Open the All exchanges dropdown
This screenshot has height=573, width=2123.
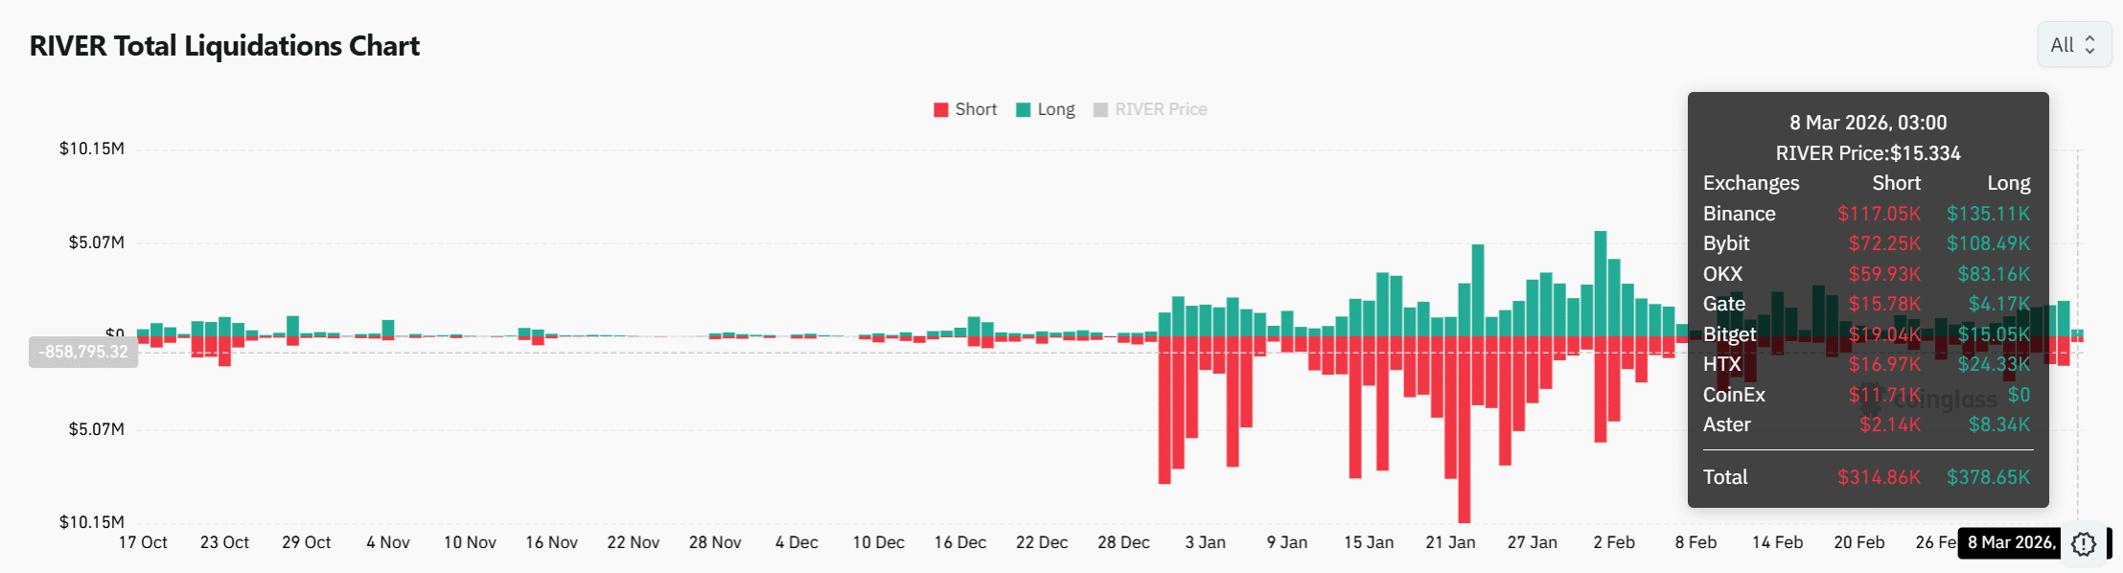(x=2073, y=45)
